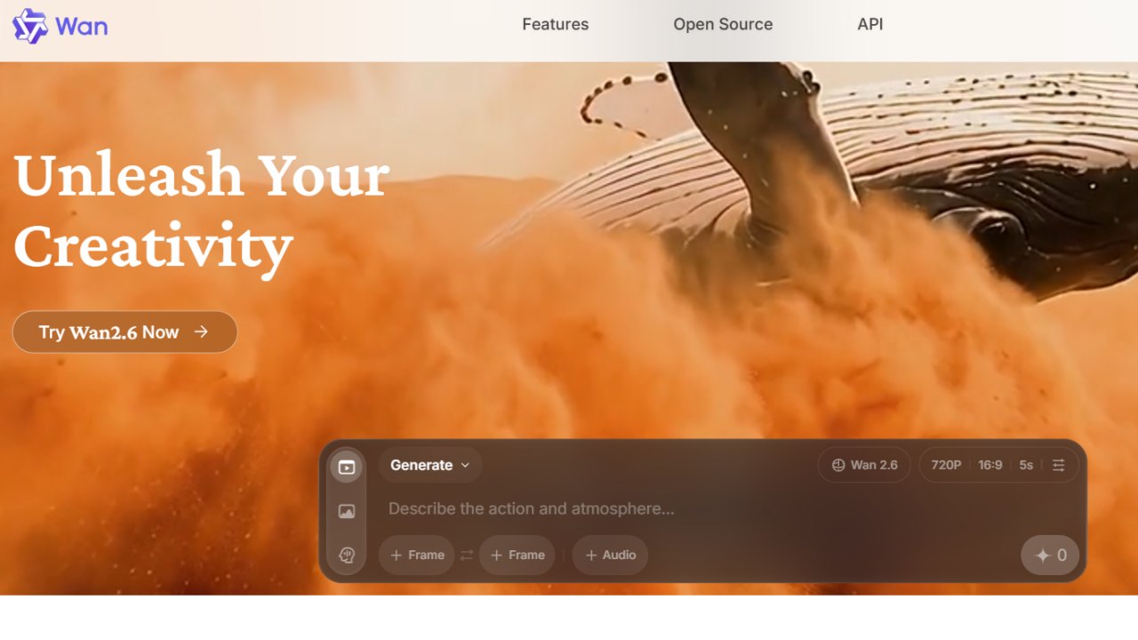The width and height of the screenshot is (1138, 640).
Task: Open the Wan 2.6 model selector
Action: (864, 465)
